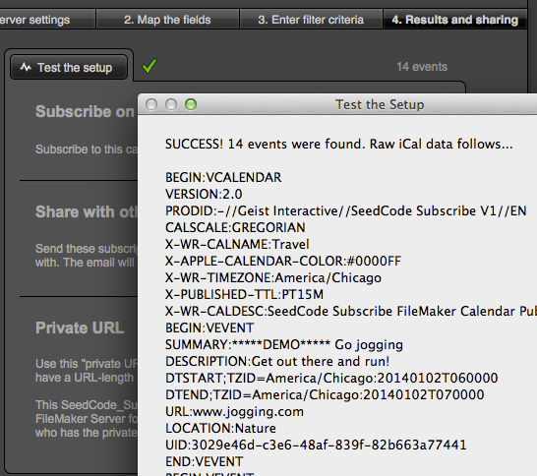Click the URL:www.jogging.com line
The width and height of the screenshot is (537, 476).
(x=234, y=412)
